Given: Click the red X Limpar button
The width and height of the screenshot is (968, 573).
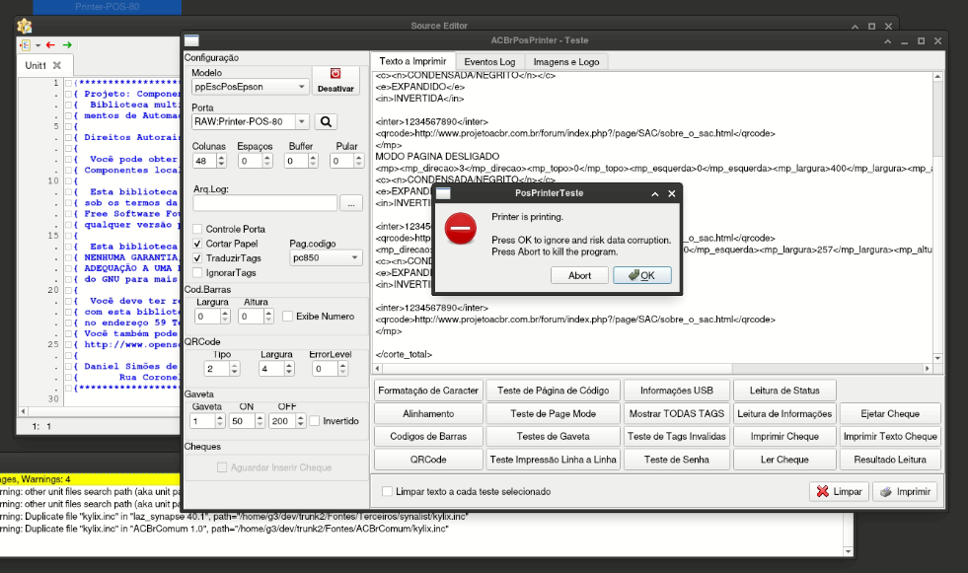Looking at the screenshot, I should coord(839,491).
